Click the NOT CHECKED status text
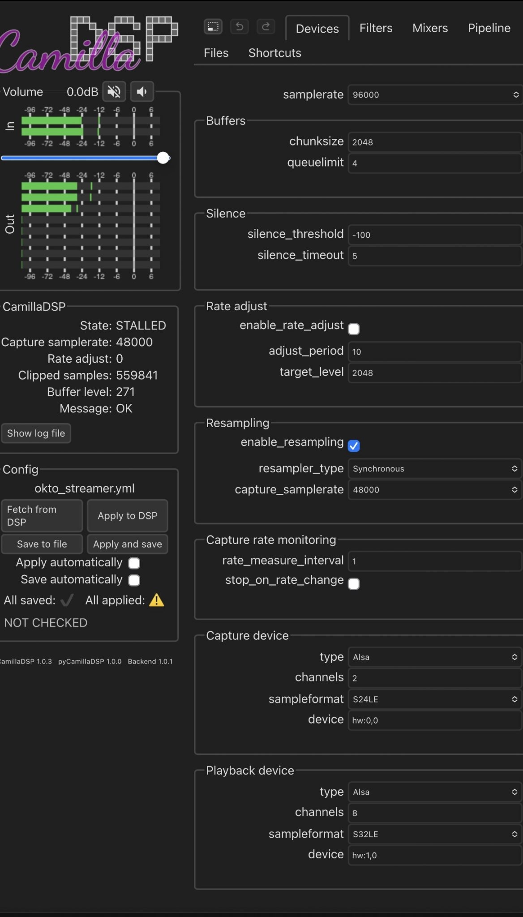Viewport: 523px width, 917px height. 46,623
